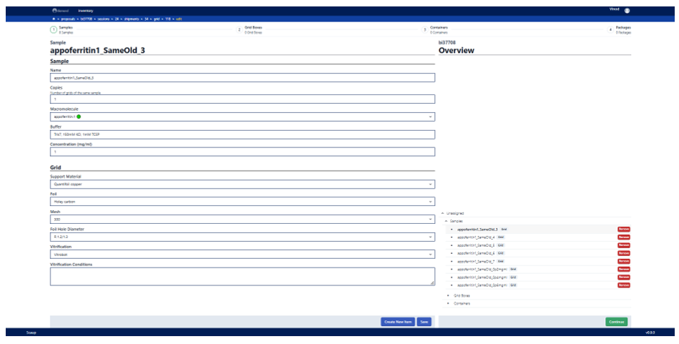Open the user avatar icon

(x=627, y=11)
